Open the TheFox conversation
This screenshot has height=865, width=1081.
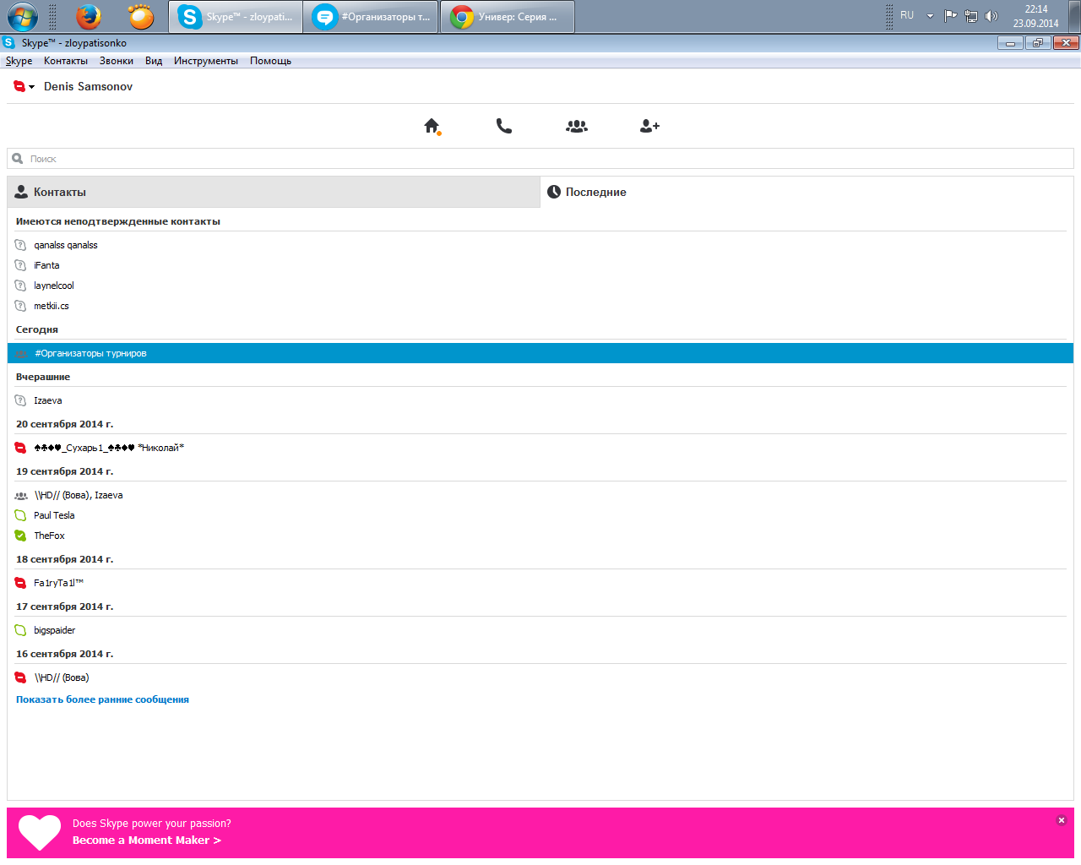tap(540, 536)
